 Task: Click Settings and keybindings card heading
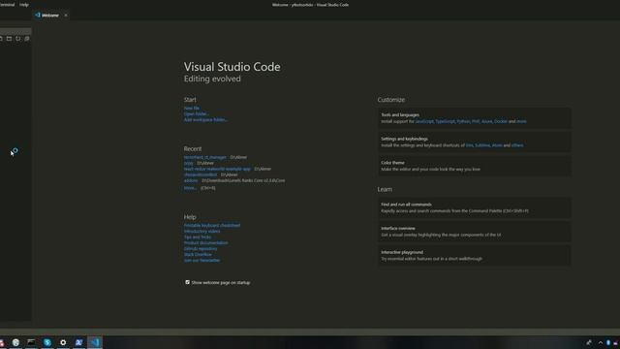click(x=405, y=139)
